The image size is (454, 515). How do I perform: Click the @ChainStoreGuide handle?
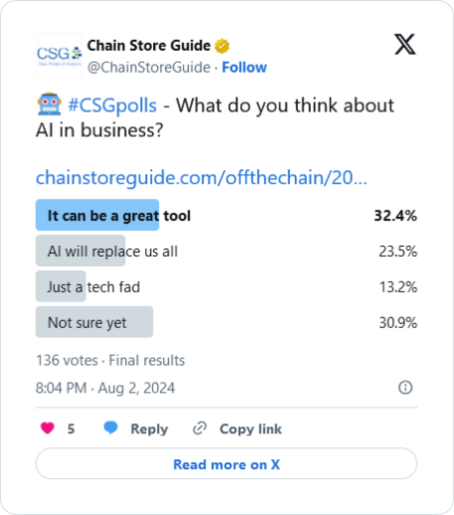[149, 68]
